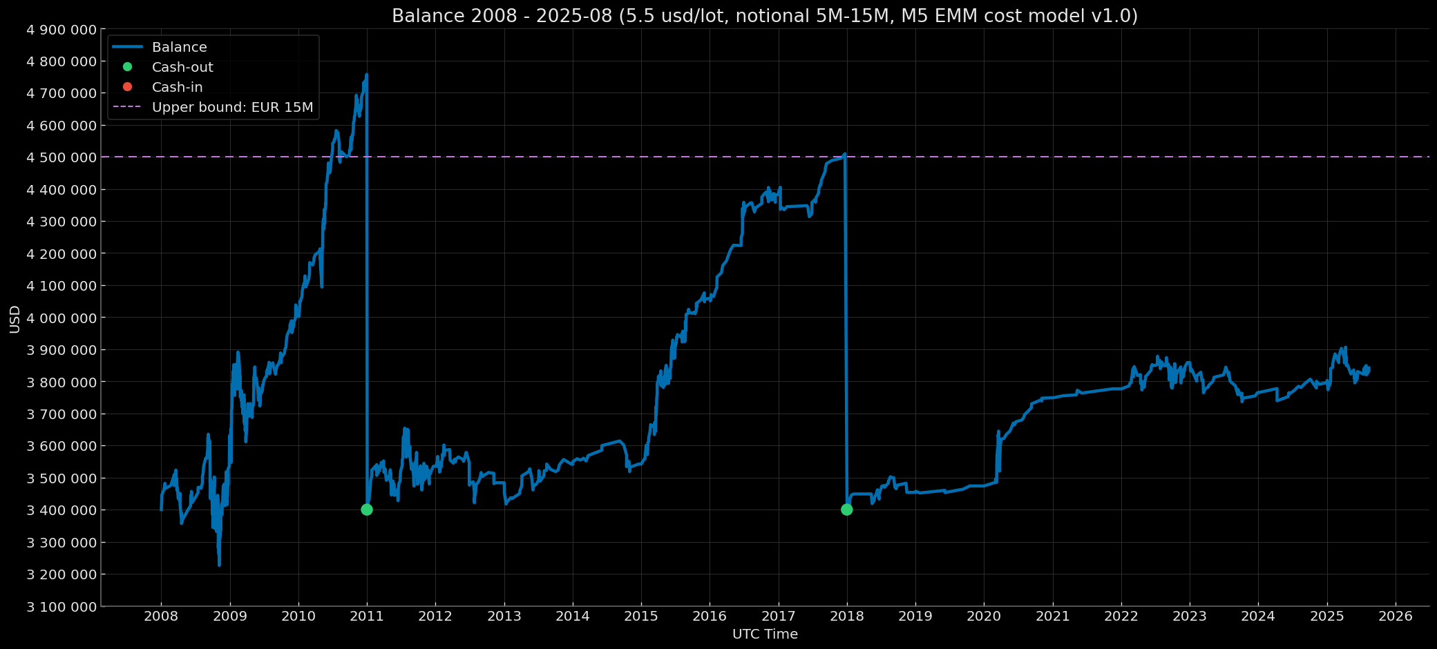Click the dashed Upper bound legend icon
Viewport: 1437px width, 649px height.
click(128, 107)
